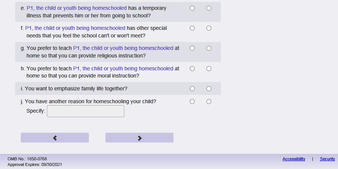Click the Specify label text
Image resolution: width=338 pixels, height=169 pixels.
click(x=36, y=111)
